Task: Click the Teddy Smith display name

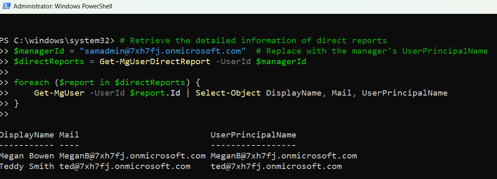Action: 27,166
